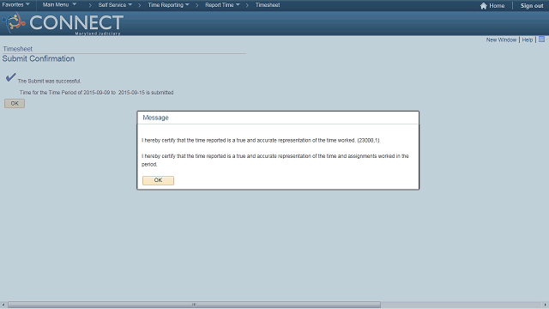Click the Submit Confirmation heading
Viewport: 549px width, 309px height.
[x=39, y=59]
